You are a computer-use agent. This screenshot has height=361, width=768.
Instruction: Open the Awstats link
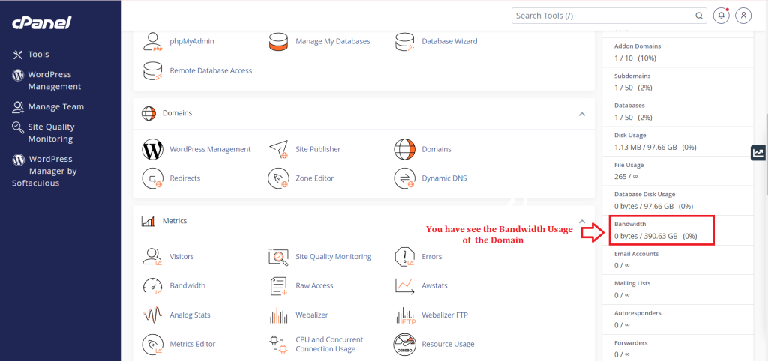click(x=435, y=285)
